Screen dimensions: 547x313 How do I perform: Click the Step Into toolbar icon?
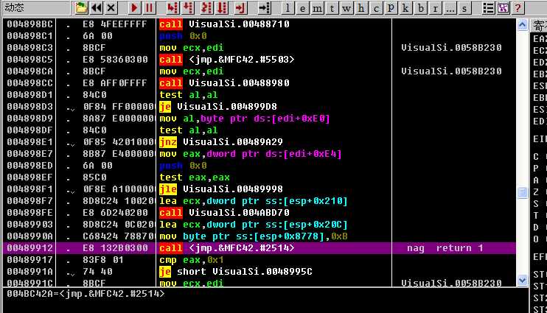coord(172,7)
